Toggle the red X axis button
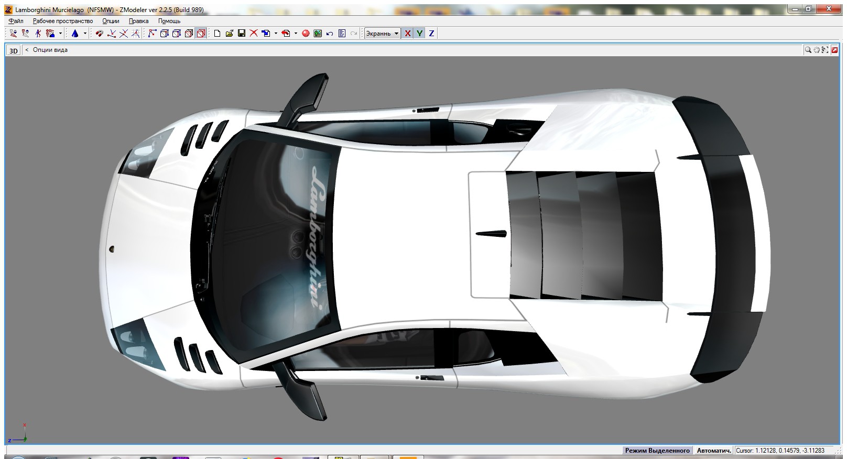847x459 pixels. click(x=408, y=34)
